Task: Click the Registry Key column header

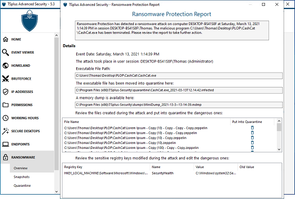Action: pos(106,167)
